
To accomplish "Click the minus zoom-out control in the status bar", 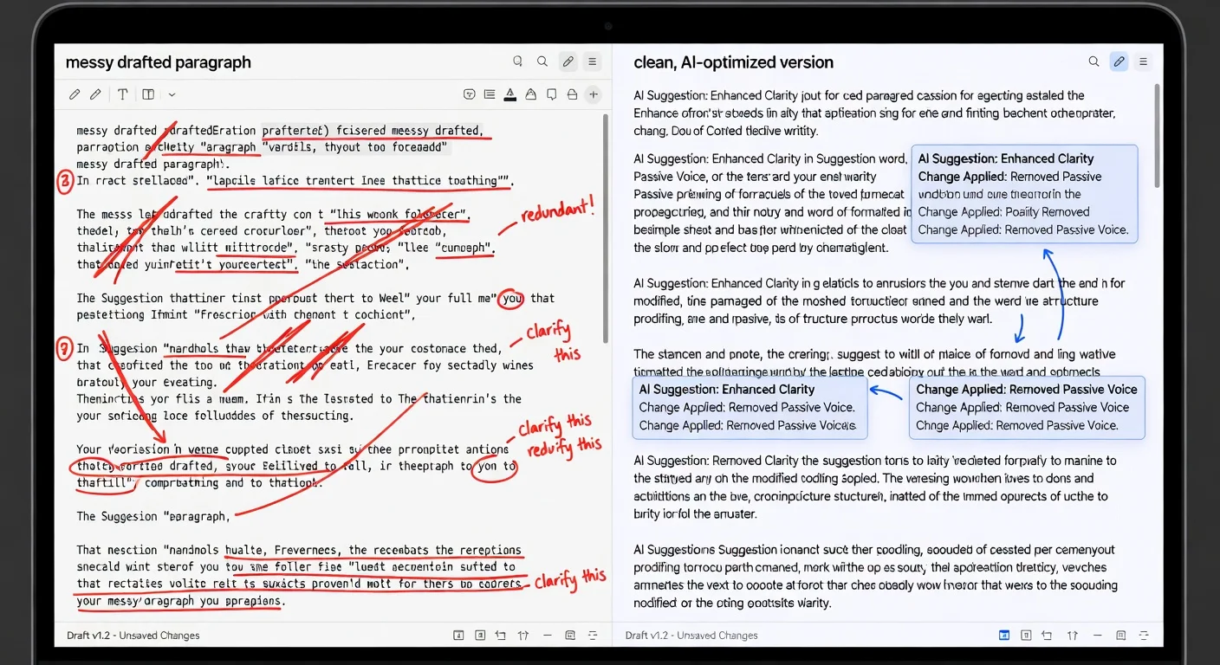I will pyautogui.click(x=548, y=635).
